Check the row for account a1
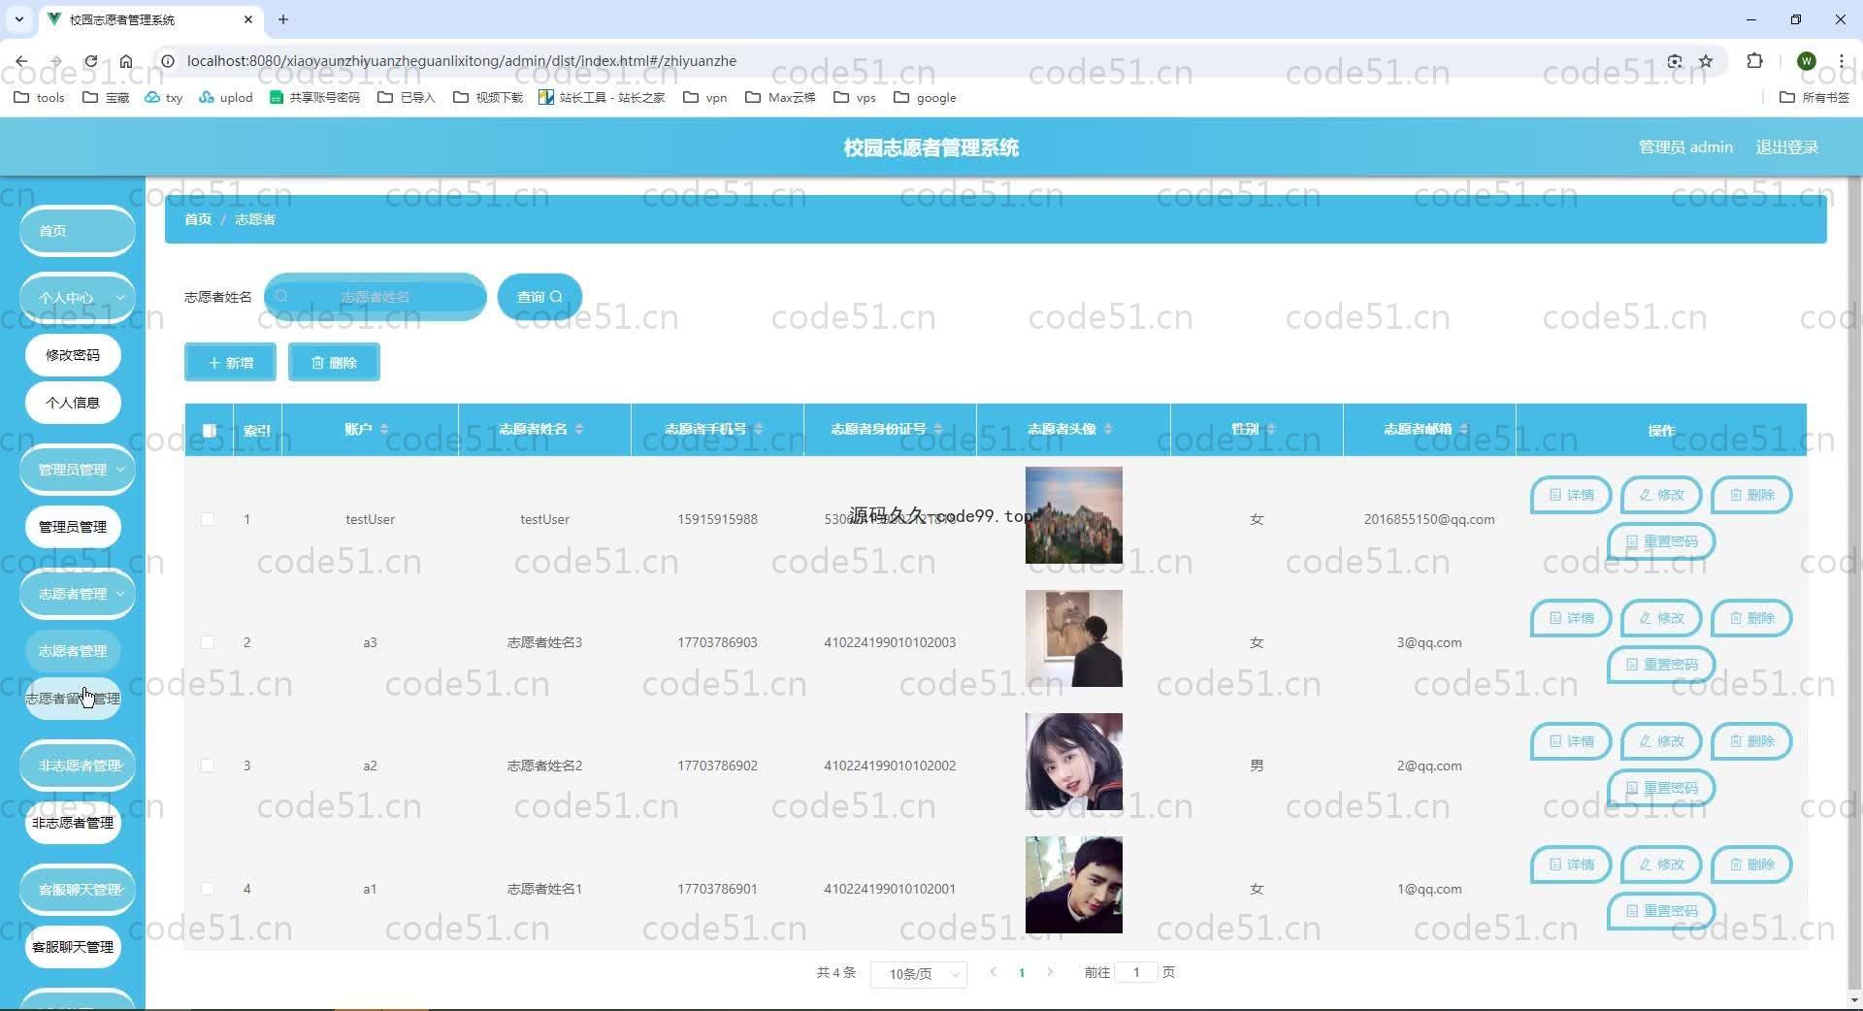The image size is (1863, 1011). pos(208,889)
